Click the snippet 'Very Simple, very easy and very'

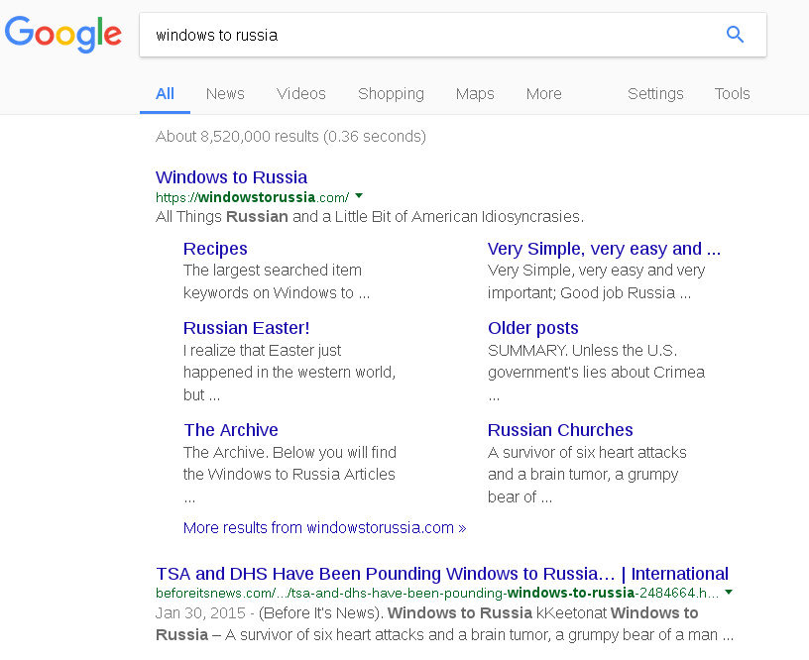597,281
